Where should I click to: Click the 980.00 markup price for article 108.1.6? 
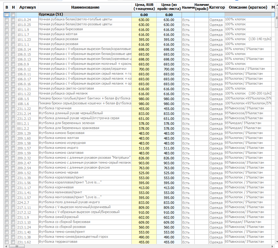(x=144, y=104)
